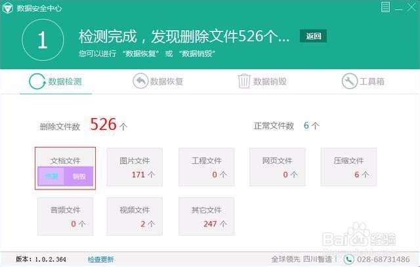
Task: Click the 返回 button
Action: pos(313,36)
